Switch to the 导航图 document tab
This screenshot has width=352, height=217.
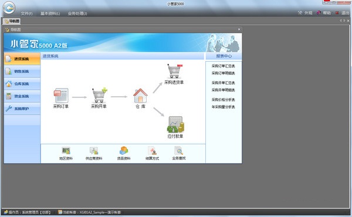[x=12, y=21]
